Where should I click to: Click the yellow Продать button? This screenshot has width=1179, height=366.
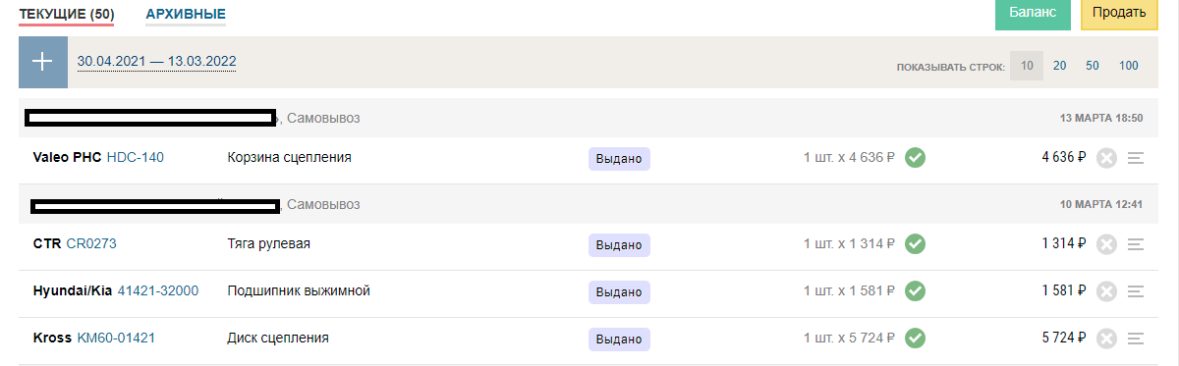1119,13
